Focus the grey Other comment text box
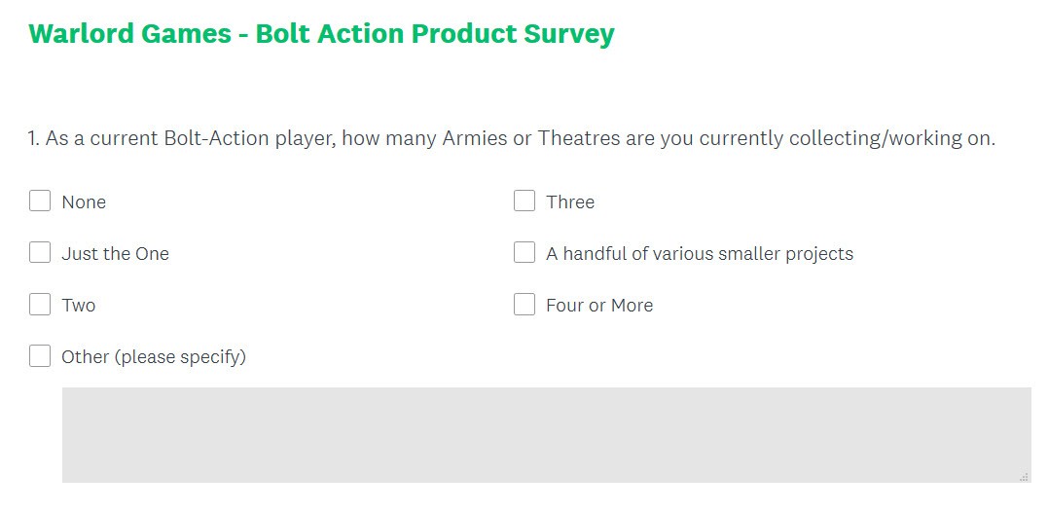1048x512 pixels. click(x=546, y=434)
